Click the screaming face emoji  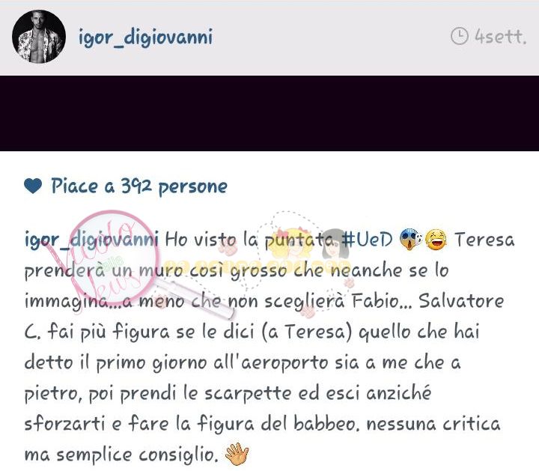point(411,240)
